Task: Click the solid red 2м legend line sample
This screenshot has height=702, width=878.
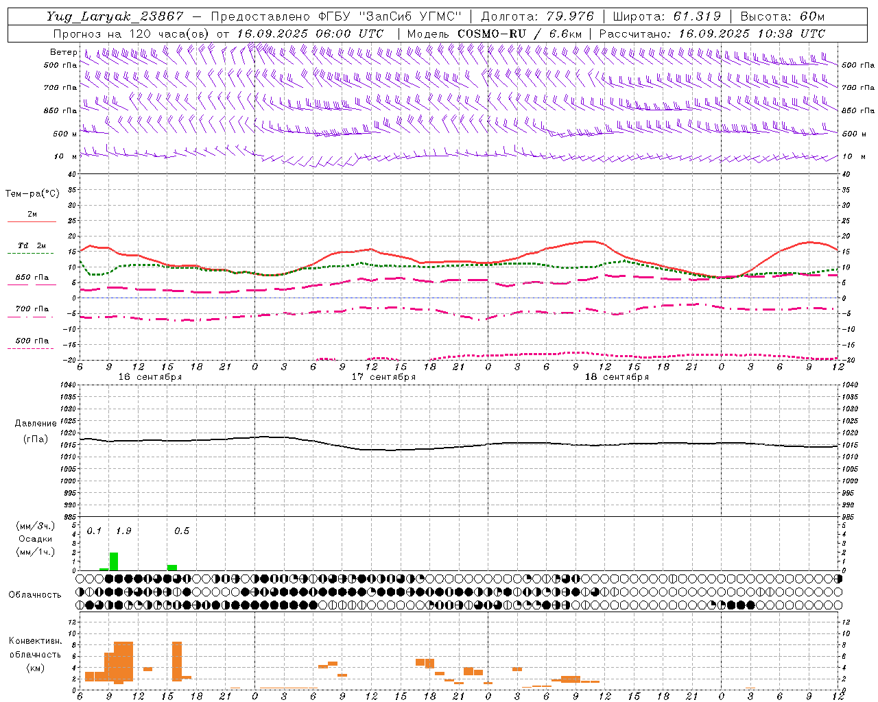Action: point(32,221)
